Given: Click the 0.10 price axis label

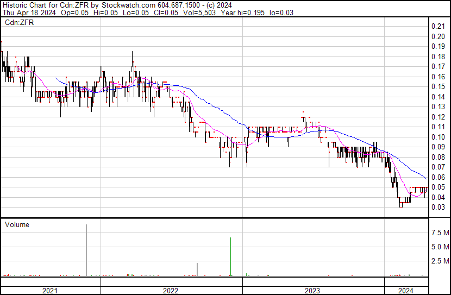Looking at the screenshot, I should (438, 137).
